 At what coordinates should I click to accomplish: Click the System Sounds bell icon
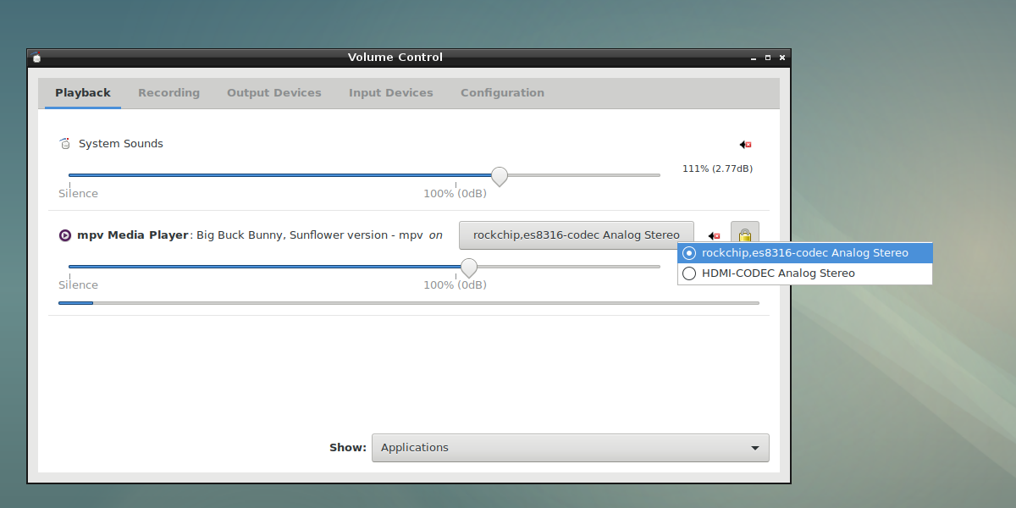65,144
